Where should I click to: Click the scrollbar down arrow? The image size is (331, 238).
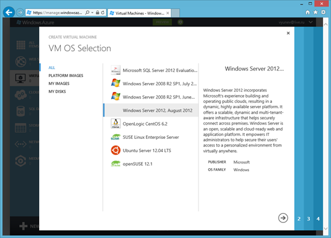pyautogui.click(x=326, y=228)
